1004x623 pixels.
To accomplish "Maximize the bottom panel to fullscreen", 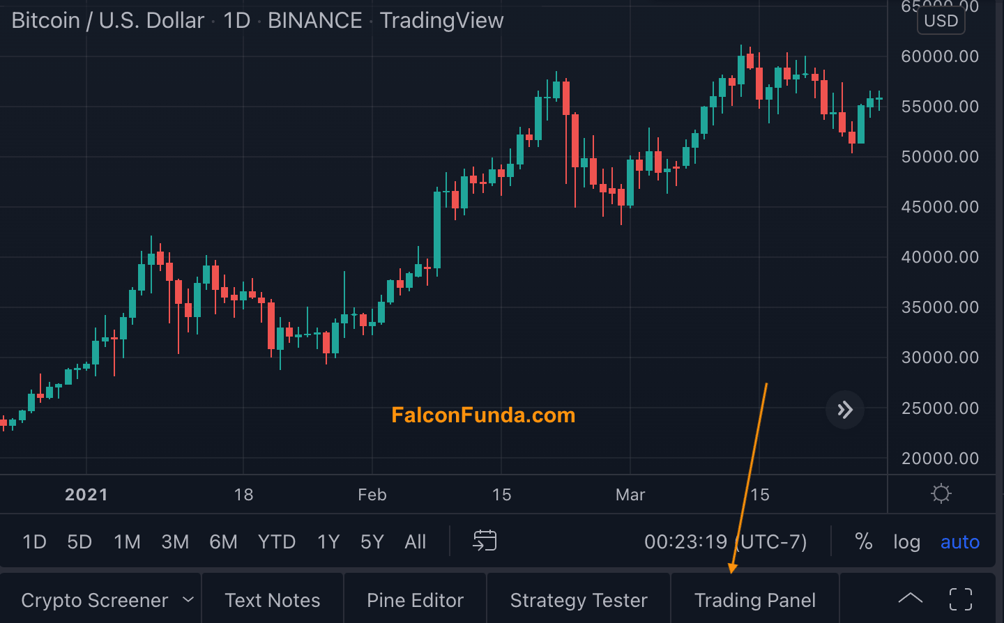I will tap(961, 599).
